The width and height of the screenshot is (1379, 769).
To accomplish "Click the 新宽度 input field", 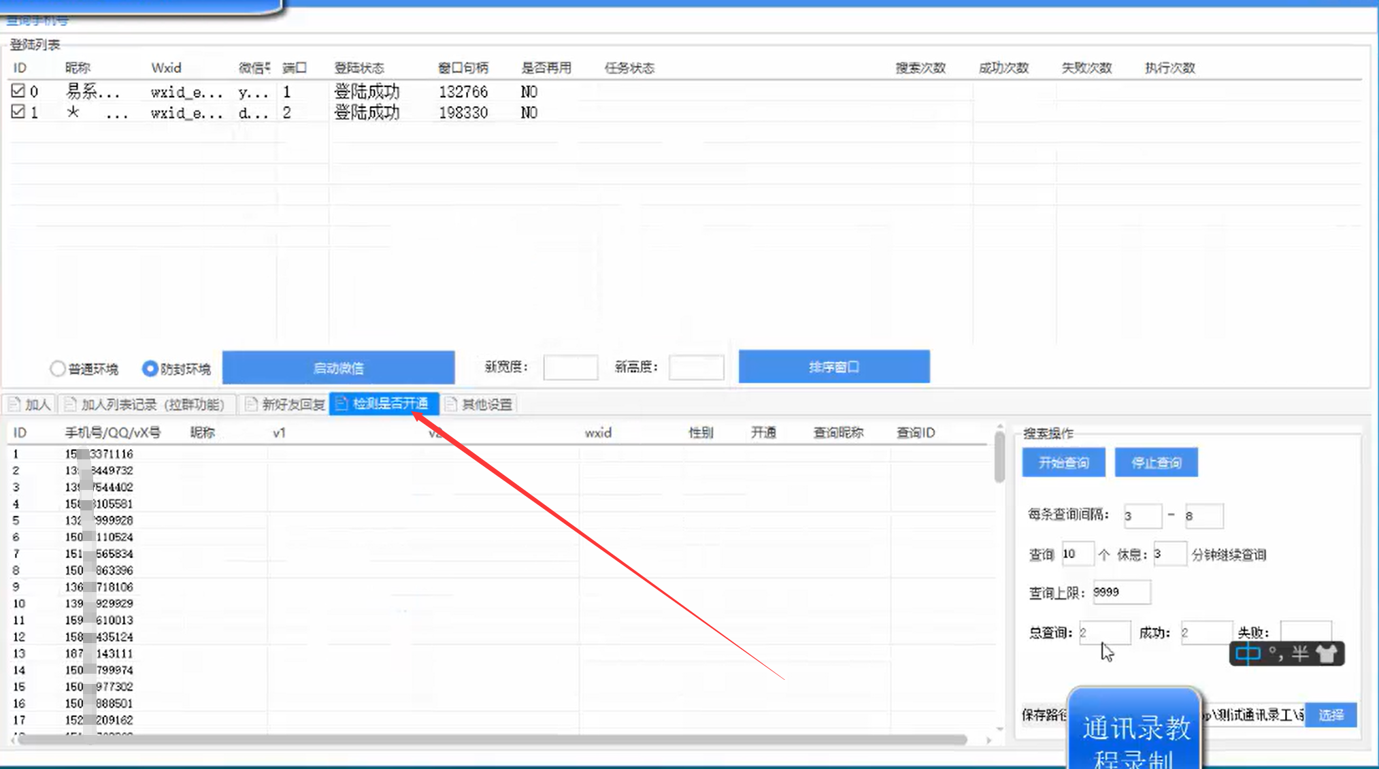I will click(570, 367).
